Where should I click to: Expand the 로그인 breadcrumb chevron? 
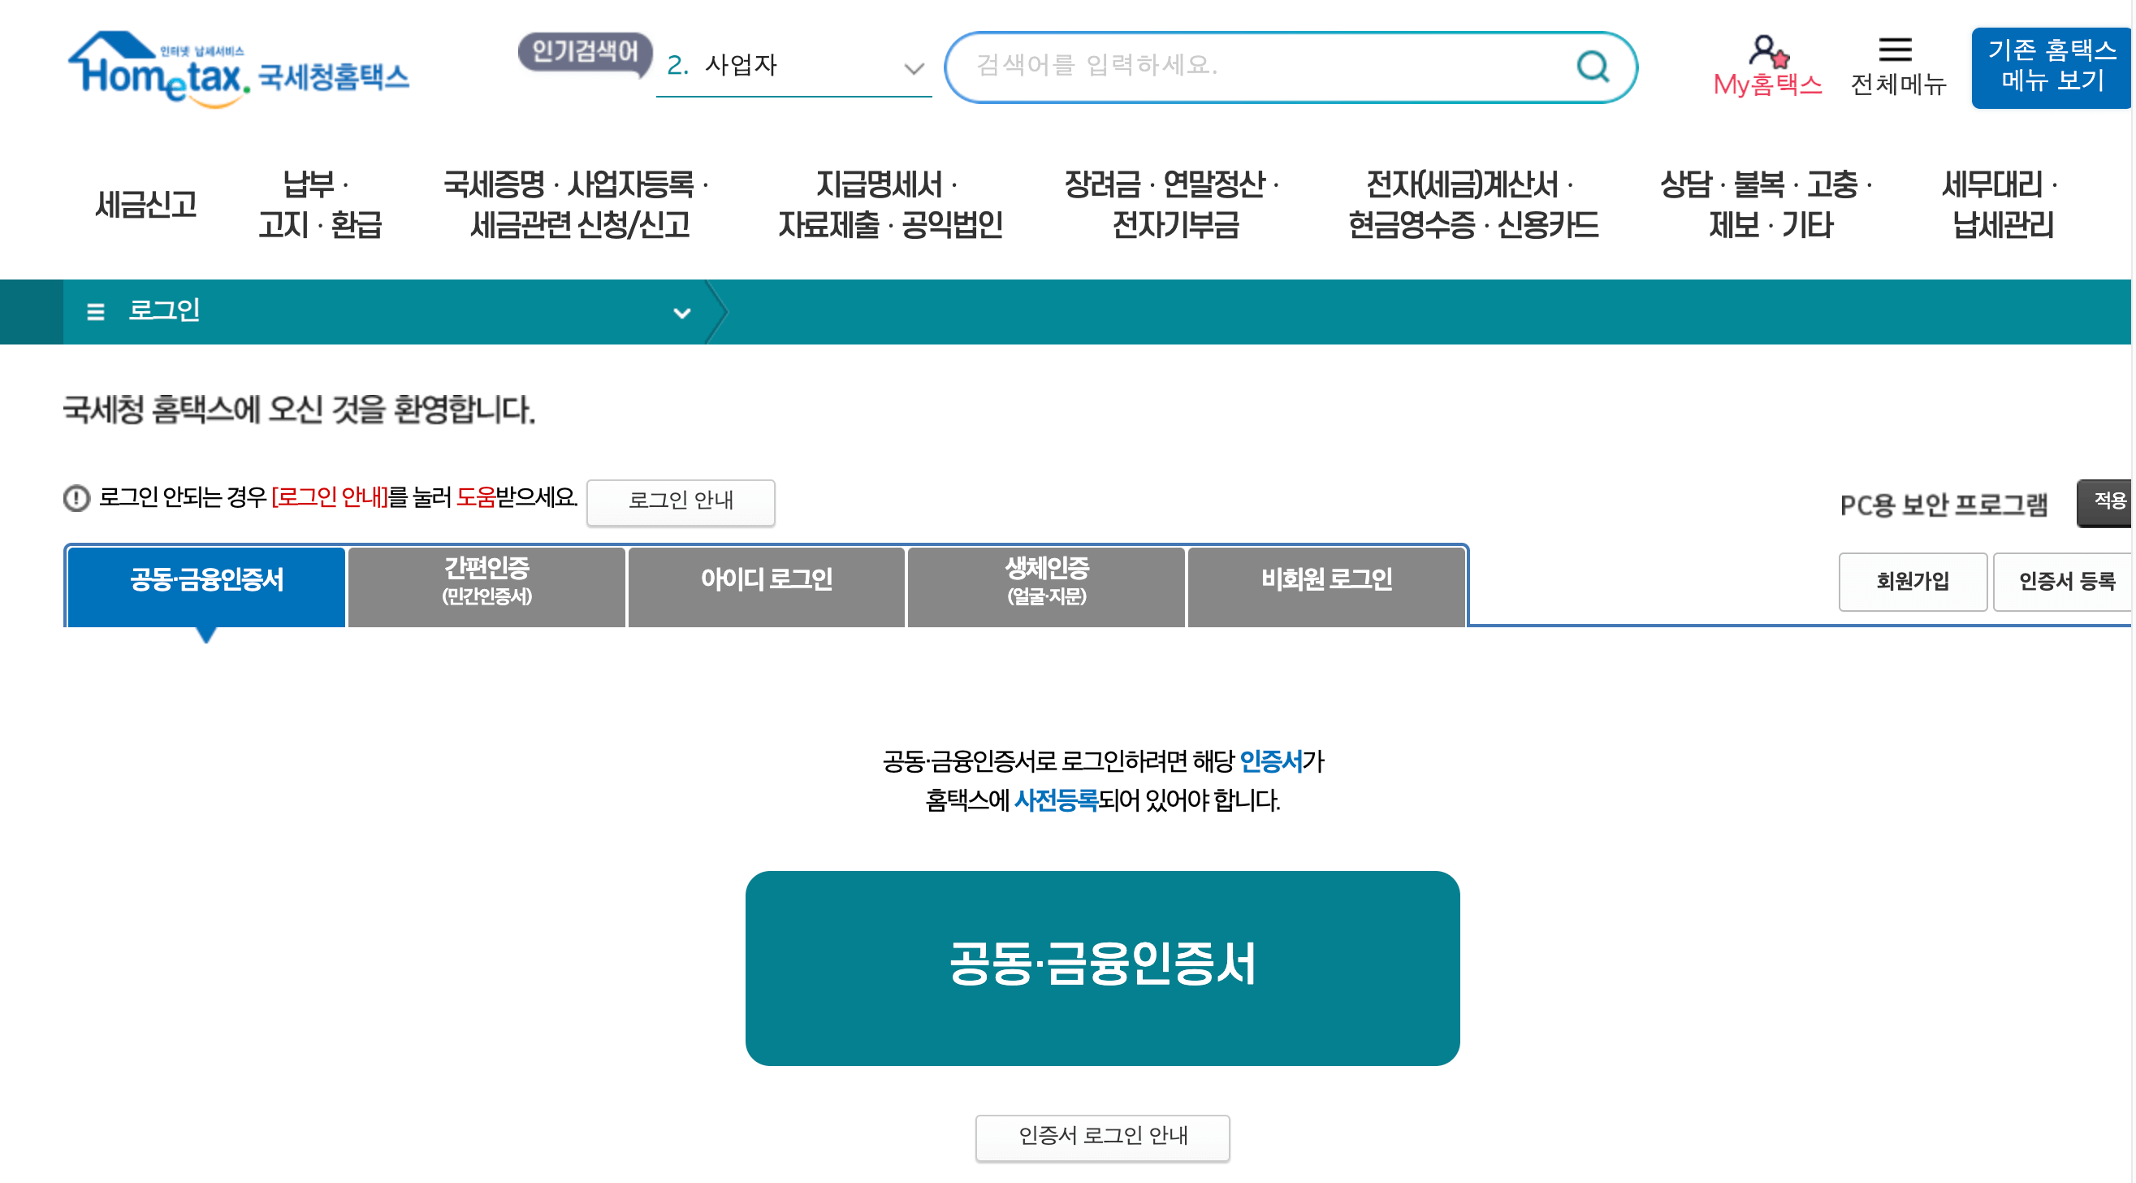681,314
